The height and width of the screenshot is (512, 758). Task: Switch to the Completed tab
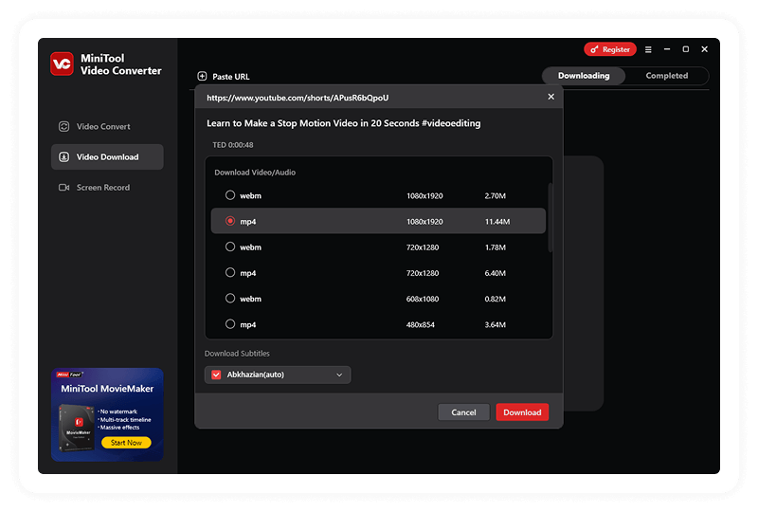click(x=667, y=76)
